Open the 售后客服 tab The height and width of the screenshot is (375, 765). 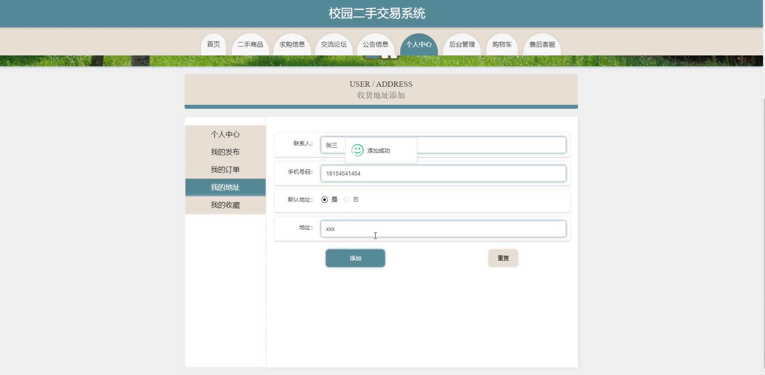pos(542,44)
